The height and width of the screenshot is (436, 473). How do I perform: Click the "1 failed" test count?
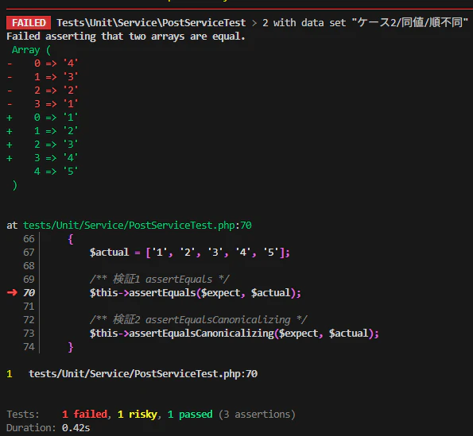click(x=84, y=415)
